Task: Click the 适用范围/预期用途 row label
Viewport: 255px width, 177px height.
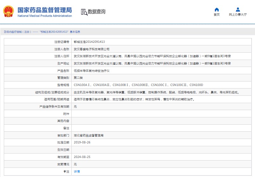Action: pos(56,99)
